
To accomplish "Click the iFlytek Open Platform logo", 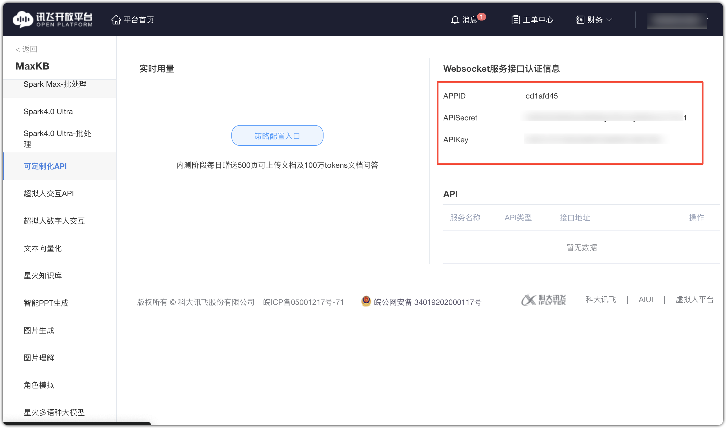I will pyautogui.click(x=53, y=20).
